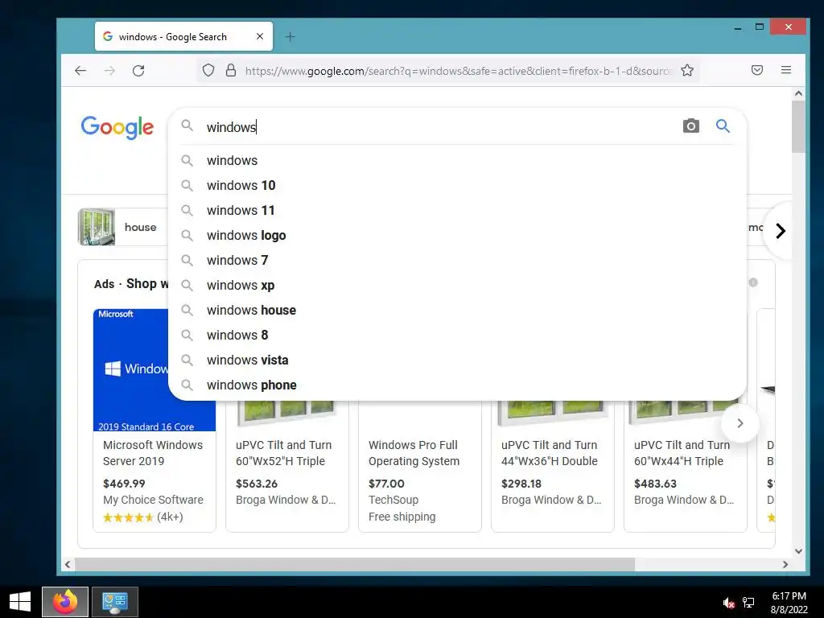Click the vertical scrollbar thumb
This screenshot has width=824, height=618.
[798, 126]
